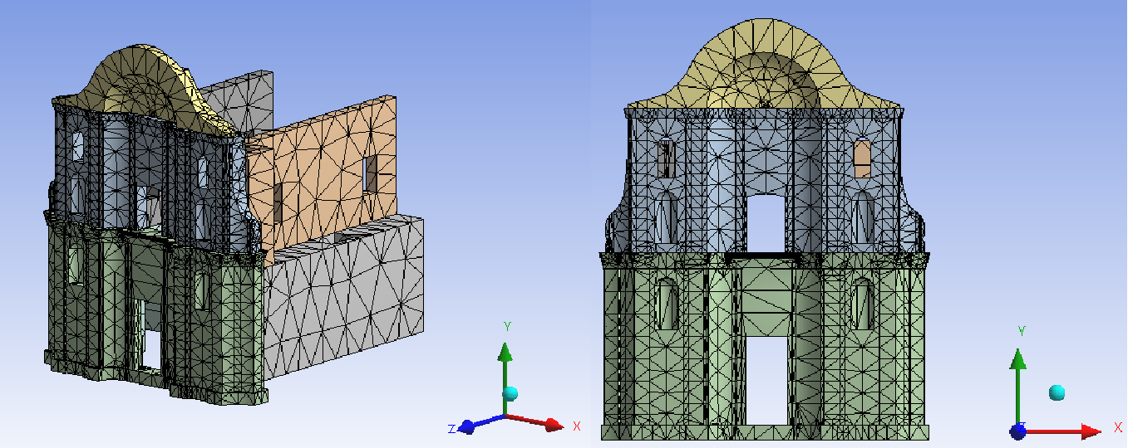Viewport: 1128px width, 448px height.
Task: Click cyan isometric ball in right triad
Action: click(x=1057, y=392)
